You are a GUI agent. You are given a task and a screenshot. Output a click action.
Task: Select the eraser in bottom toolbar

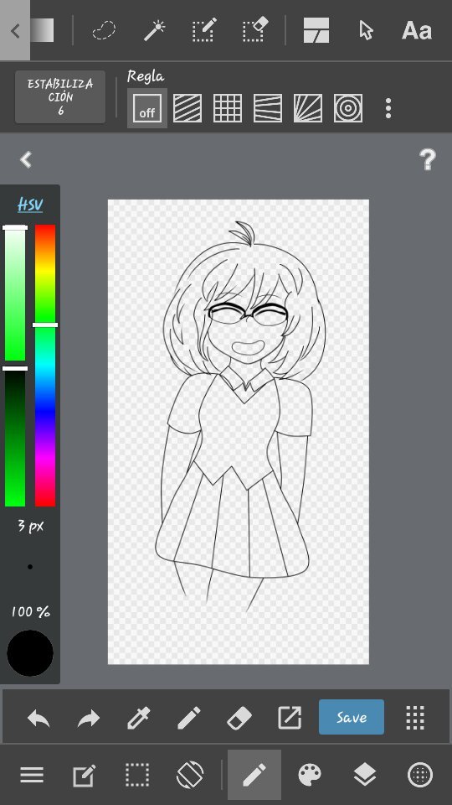click(x=239, y=717)
